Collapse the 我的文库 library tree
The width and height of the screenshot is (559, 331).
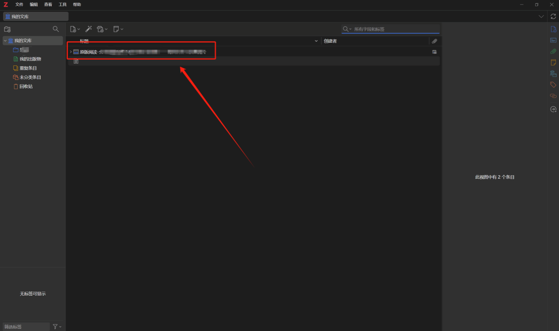pyautogui.click(x=5, y=41)
